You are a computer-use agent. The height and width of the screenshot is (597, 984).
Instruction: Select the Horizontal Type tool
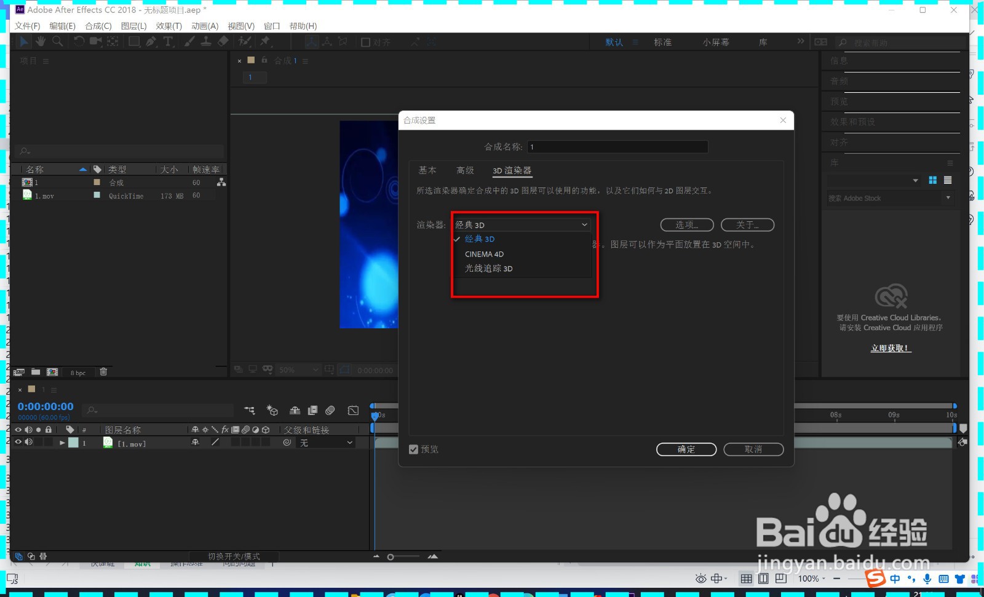(x=168, y=41)
